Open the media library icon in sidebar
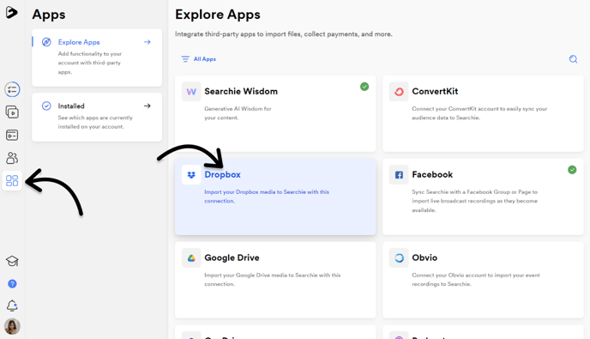The image size is (590, 339). [12, 112]
